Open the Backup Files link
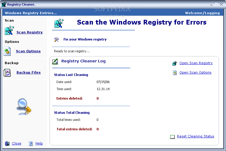This screenshot has height=151, width=226. click(29, 72)
